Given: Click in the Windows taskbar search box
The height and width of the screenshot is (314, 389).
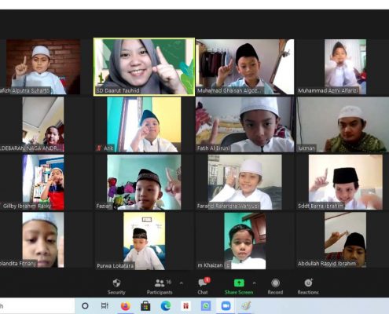Looking at the screenshot, I should (x=37, y=305).
